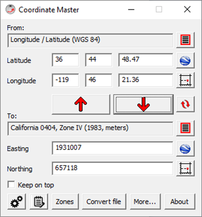The image size is (202, 217).
Task: Swap From and To systems icon
Action: tap(185, 104)
